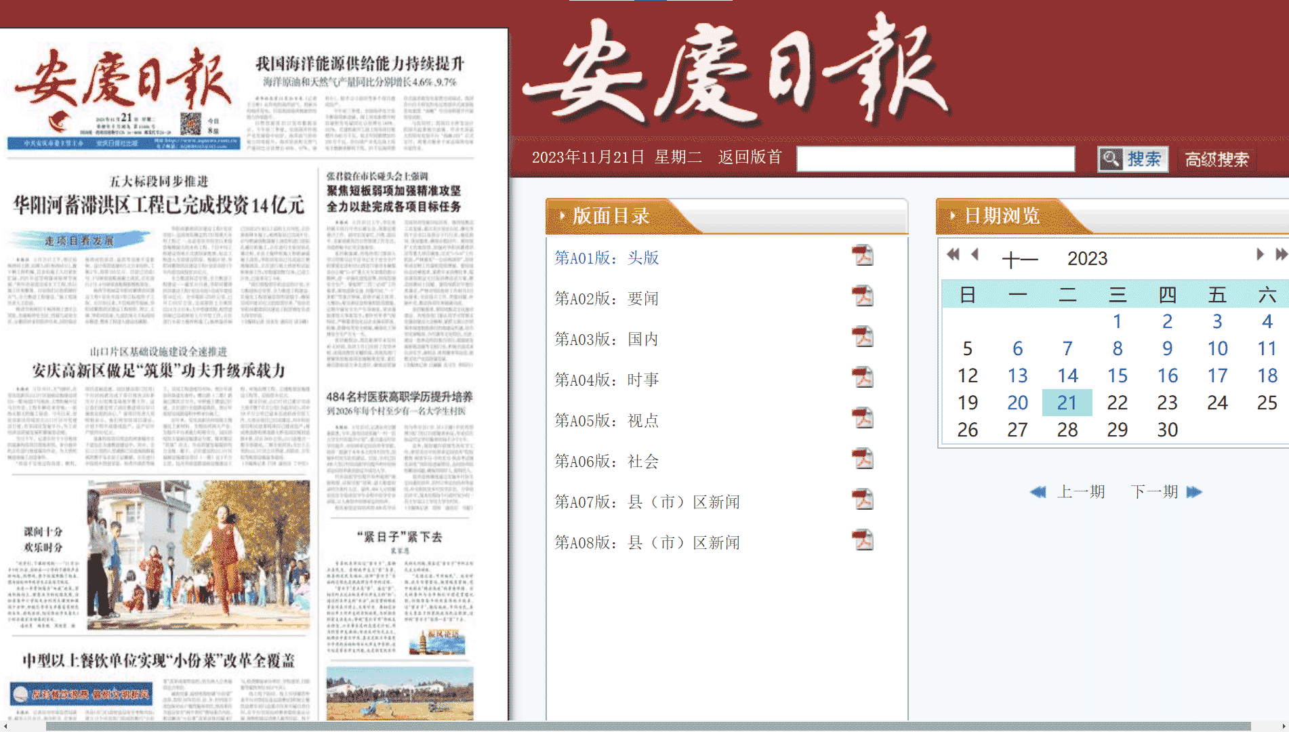Open 第A01版：头版 page link
This screenshot has width=1289, height=732.
pos(607,258)
